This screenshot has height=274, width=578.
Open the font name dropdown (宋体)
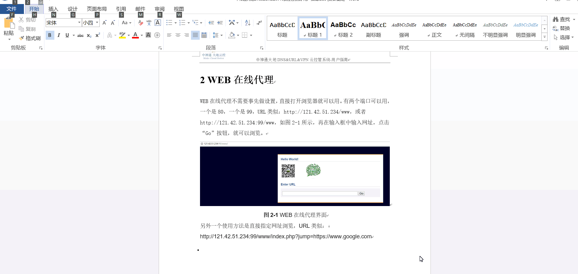[79, 23]
